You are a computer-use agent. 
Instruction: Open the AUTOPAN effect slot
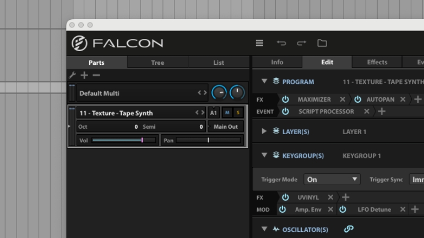pos(380,99)
